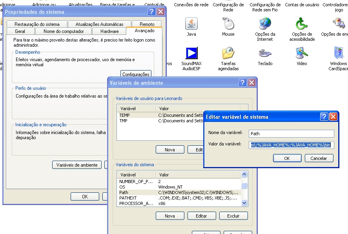Open Controladores de jogo

coord(337,5)
